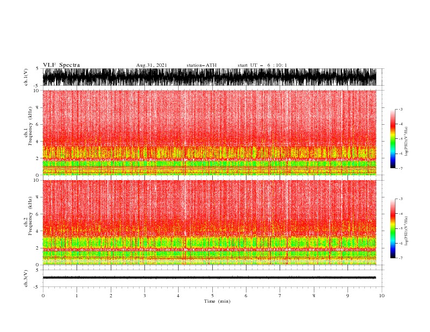Click the time axis tick label "1"
The image size is (430, 332).
coord(77,296)
